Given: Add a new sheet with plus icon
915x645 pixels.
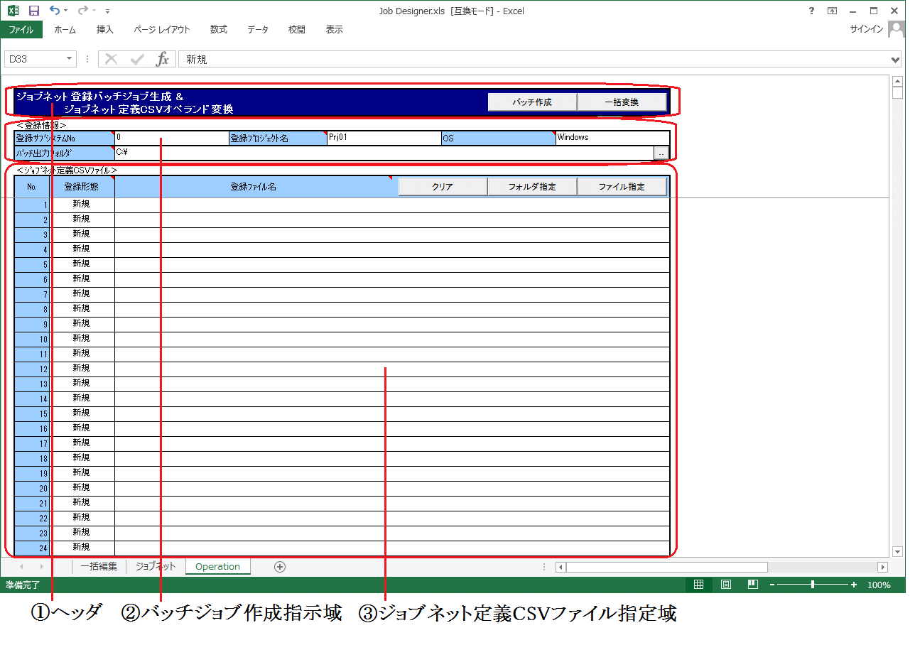Looking at the screenshot, I should point(280,566).
